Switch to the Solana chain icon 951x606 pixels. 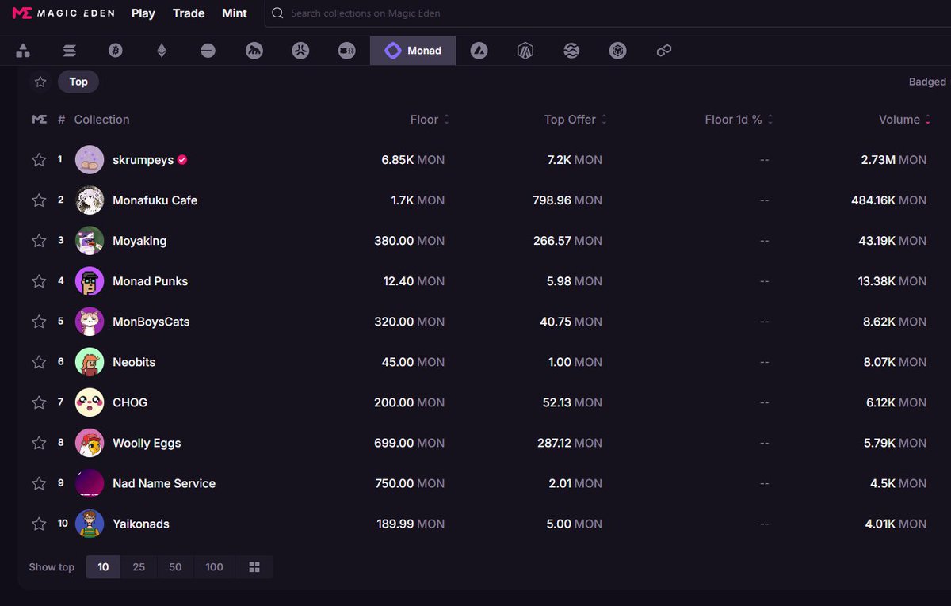point(70,51)
